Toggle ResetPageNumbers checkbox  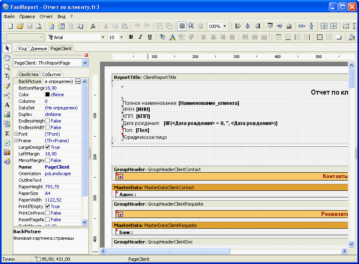point(47,219)
